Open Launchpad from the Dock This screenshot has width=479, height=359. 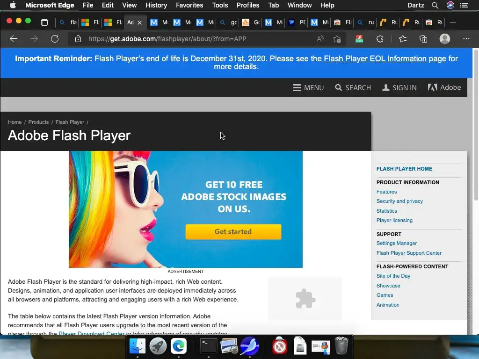point(158,346)
